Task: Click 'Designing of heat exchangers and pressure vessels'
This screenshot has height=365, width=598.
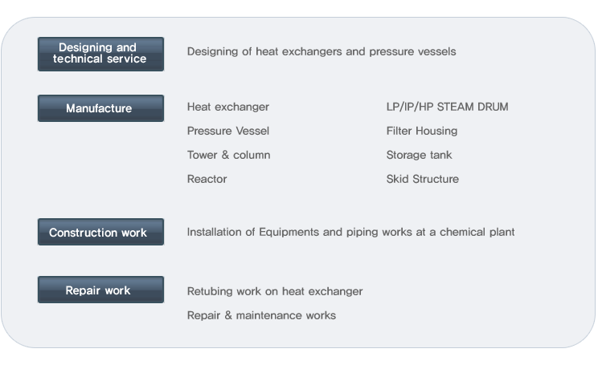Action: coord(322,51)
